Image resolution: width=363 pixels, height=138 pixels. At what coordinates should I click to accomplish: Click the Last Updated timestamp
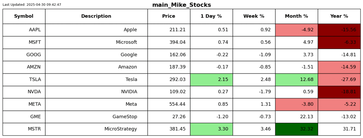click(x=32, y=5)
